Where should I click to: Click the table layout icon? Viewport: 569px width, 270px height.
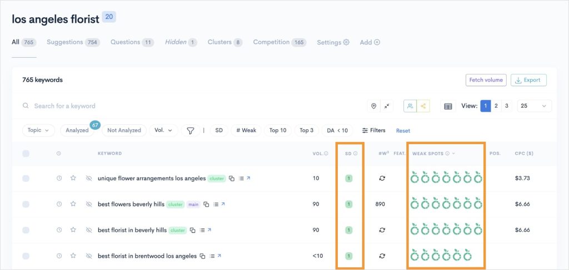(x=448, y=106)
